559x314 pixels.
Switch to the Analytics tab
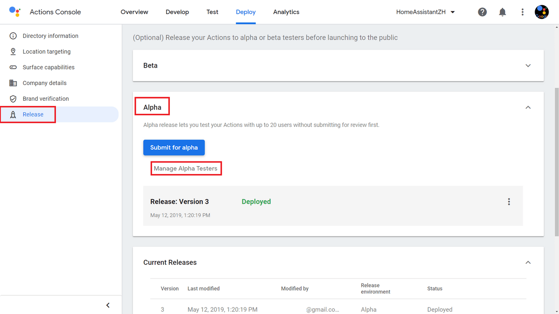286,12
